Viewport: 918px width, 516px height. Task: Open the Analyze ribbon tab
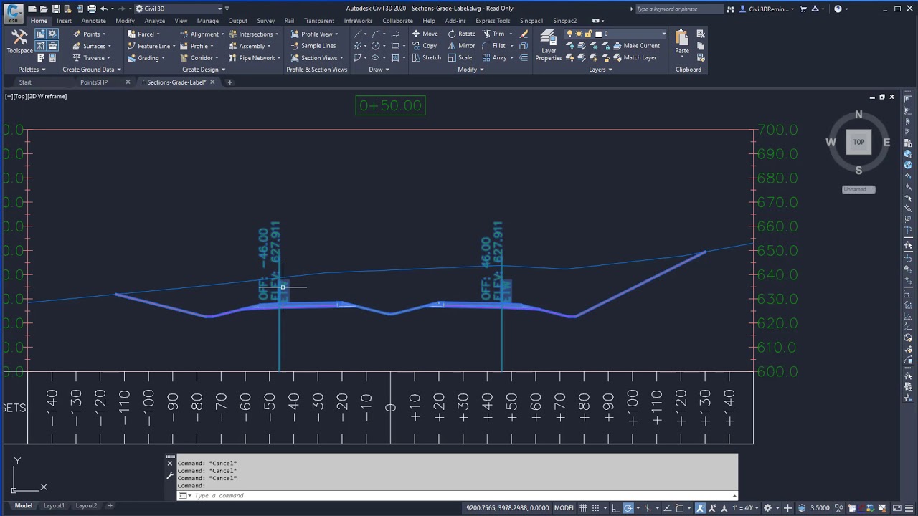pos(154,21)
